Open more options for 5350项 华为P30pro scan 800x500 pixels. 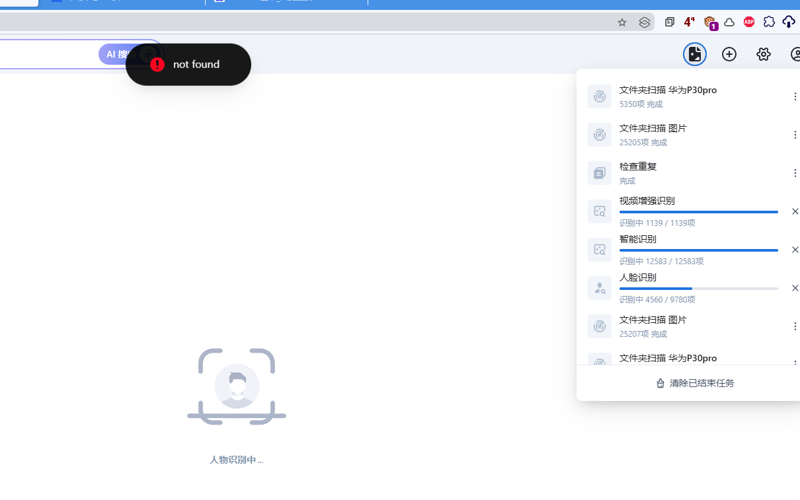coord(795,96)
